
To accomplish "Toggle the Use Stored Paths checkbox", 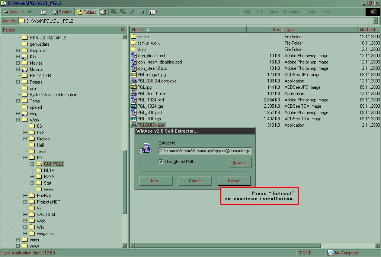I will click(x=161, y=162).
